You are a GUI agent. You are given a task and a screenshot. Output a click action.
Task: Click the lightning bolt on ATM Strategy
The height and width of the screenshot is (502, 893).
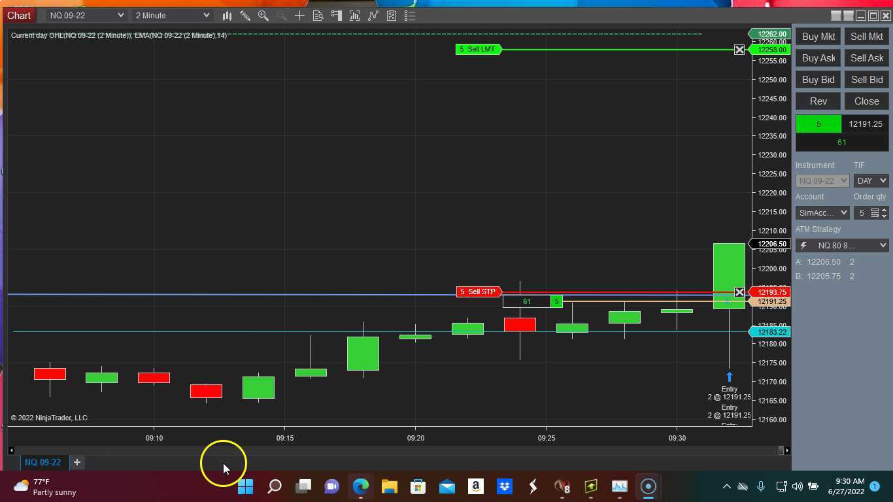click(803, 245)
